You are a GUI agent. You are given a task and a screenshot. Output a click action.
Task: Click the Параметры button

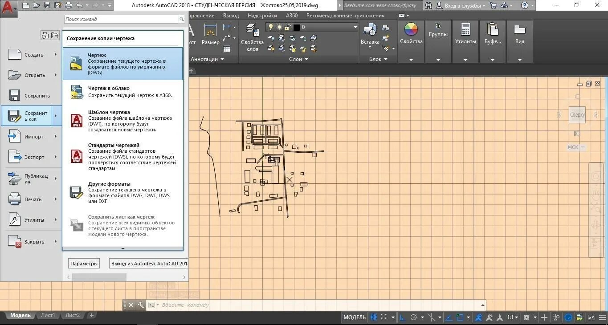click(x=84, y=264)
